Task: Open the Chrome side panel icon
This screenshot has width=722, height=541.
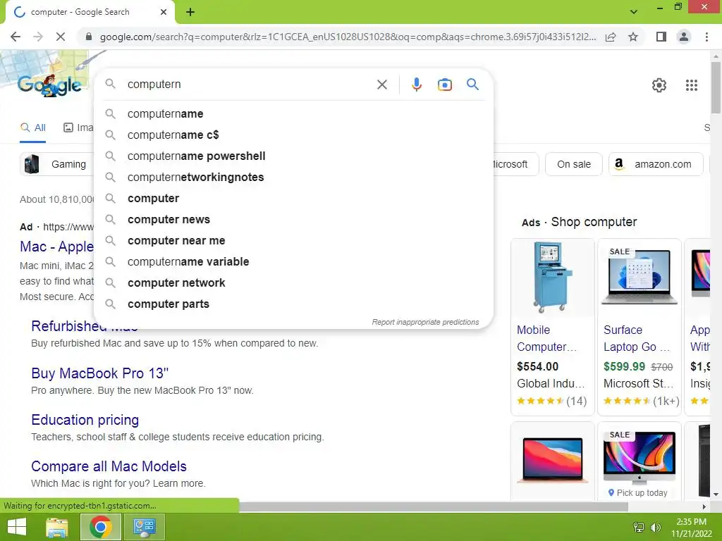Action: click(661, 37)
